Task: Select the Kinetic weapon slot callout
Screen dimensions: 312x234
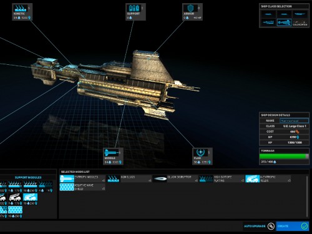Action: (x=22, y=12)
